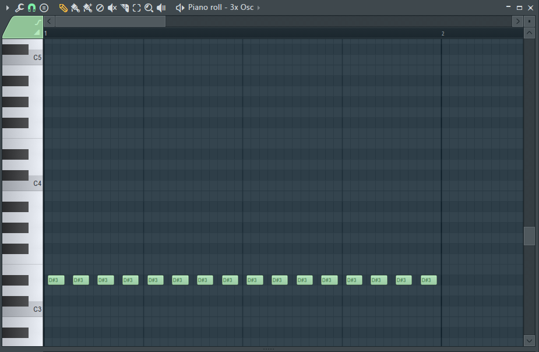This screenshot has height=352, width=539.
Task: Click the left arrow of horizontal scrollbar
Action: (49, 22)
